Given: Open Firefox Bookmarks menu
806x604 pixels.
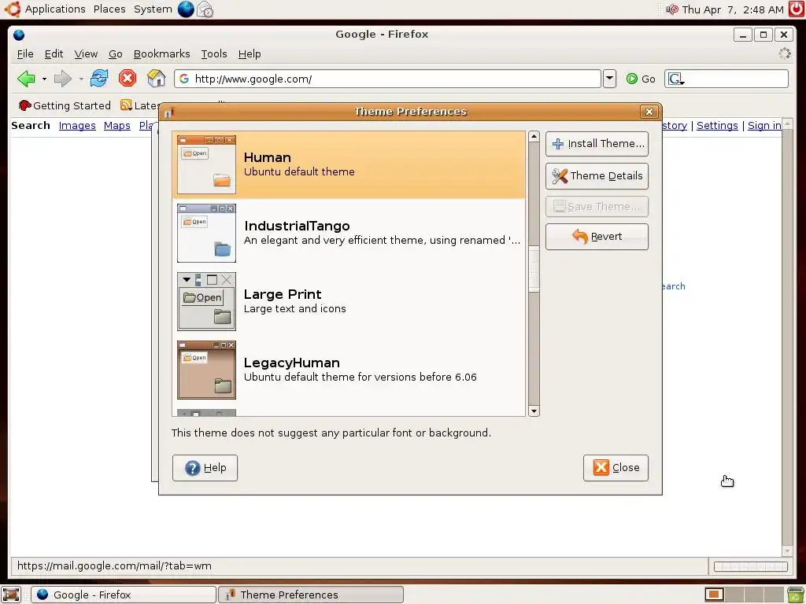Looking at the screenshot, I should [x=161, y=54].
